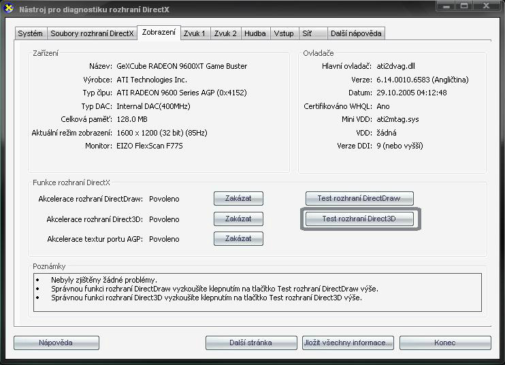Switch to the Hudba tab
The width and height of the screenshot is (505, 365).
255,33
